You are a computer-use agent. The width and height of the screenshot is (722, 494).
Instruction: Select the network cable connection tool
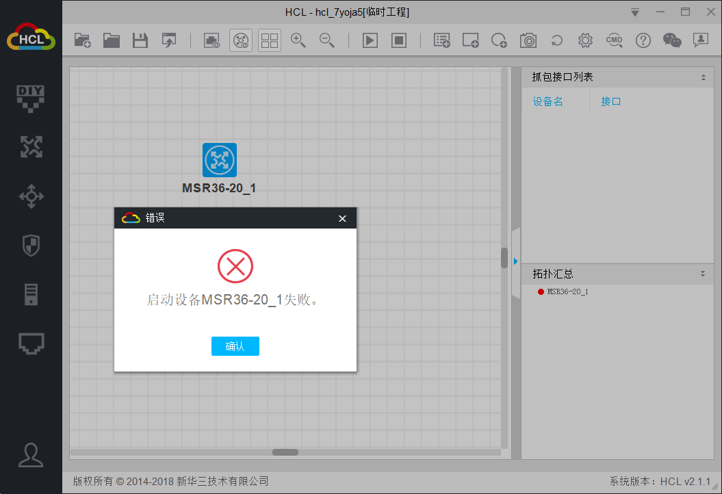tap(31, 343)
